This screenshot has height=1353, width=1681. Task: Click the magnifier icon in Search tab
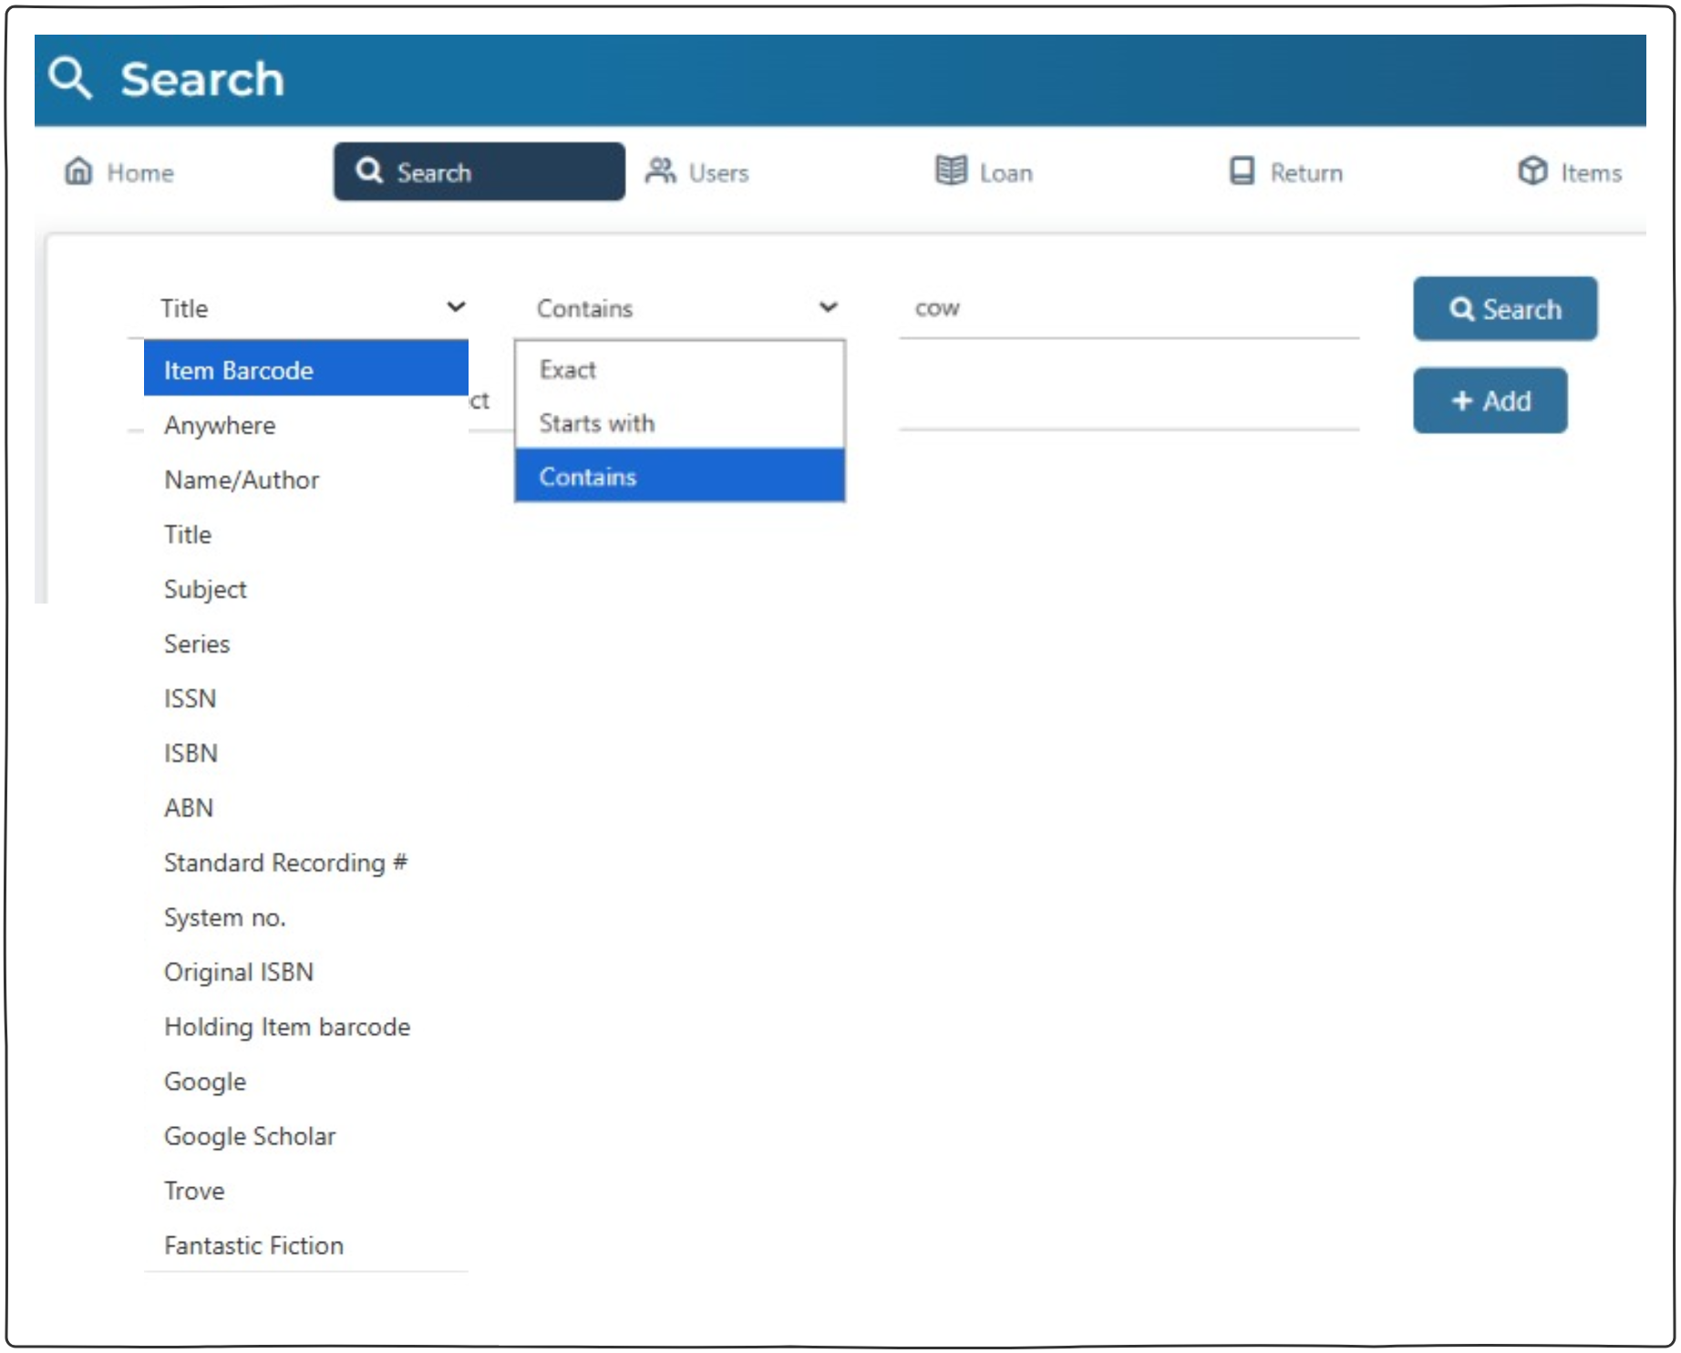369,171
